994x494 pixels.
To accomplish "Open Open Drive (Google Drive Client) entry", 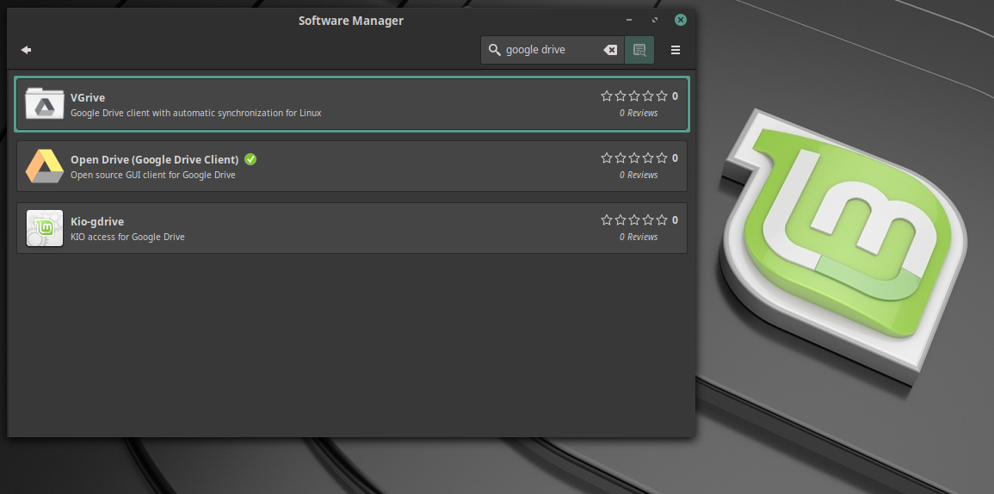I will 352,166.
